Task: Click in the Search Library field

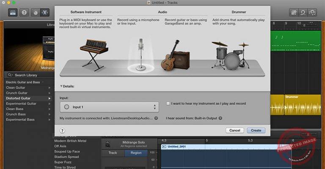Action: 30,75
